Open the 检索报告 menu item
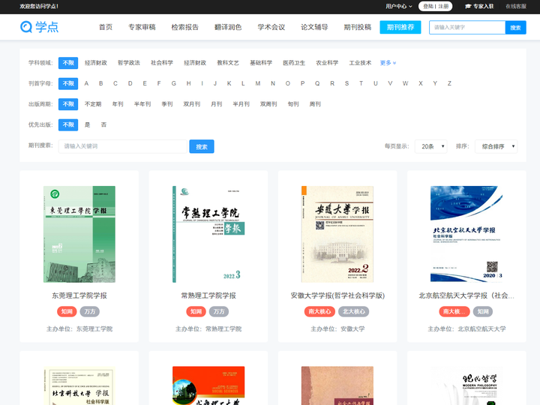 click(x=185, y=27)
